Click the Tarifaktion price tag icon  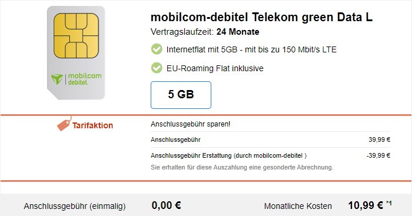(64, 124)
